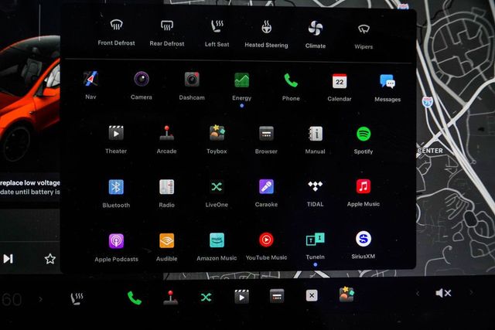The width and height of the screenshot is (495, 330).
Task: Open the Radio app
Action: pos(166,193)
